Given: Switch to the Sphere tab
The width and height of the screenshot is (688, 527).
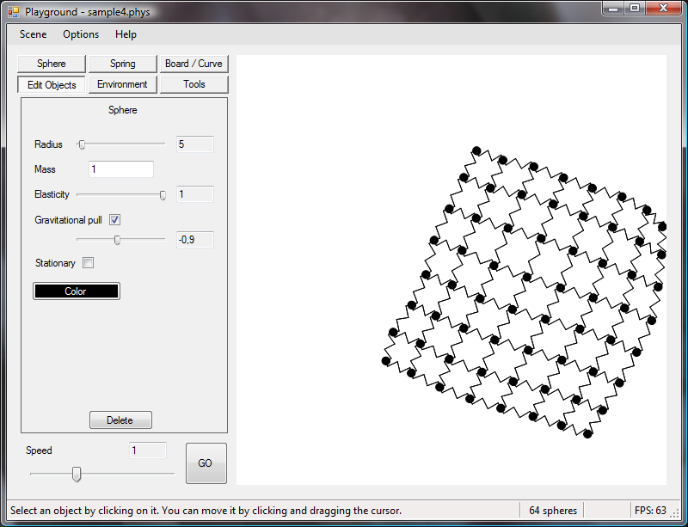Looking at the screenshot, I should 52,64.
